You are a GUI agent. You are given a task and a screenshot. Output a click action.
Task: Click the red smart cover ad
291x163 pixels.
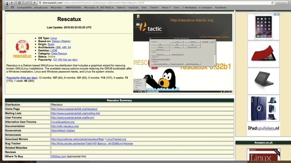[x=263, y=54]
